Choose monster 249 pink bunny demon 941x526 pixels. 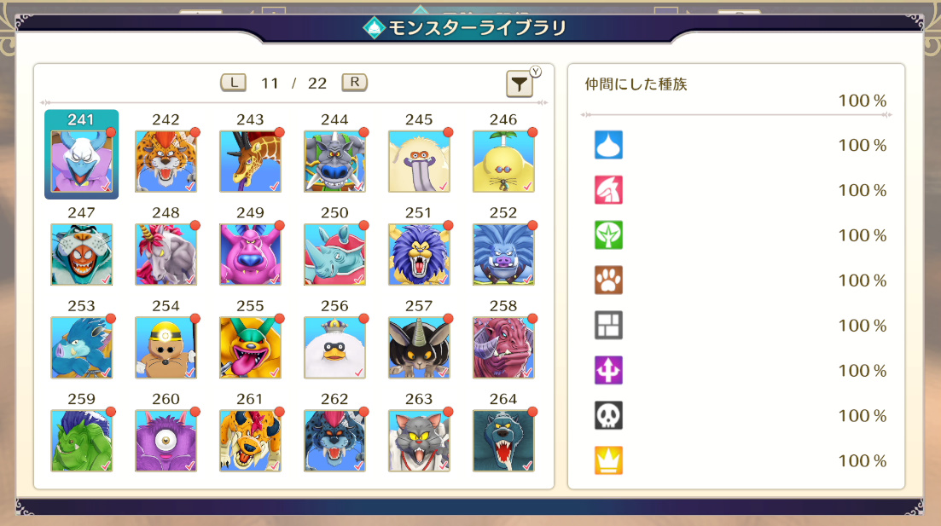[x=250, y=254]
